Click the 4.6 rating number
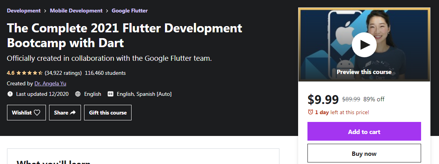This screenshot has height=164, width=439. 11,73
